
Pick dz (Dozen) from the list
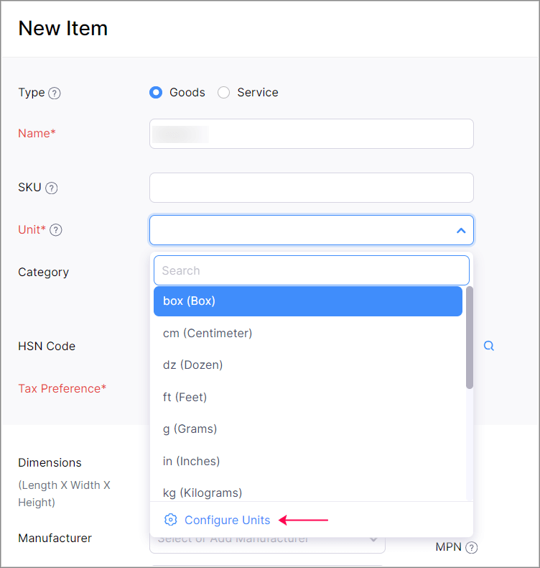coord(308,365)
